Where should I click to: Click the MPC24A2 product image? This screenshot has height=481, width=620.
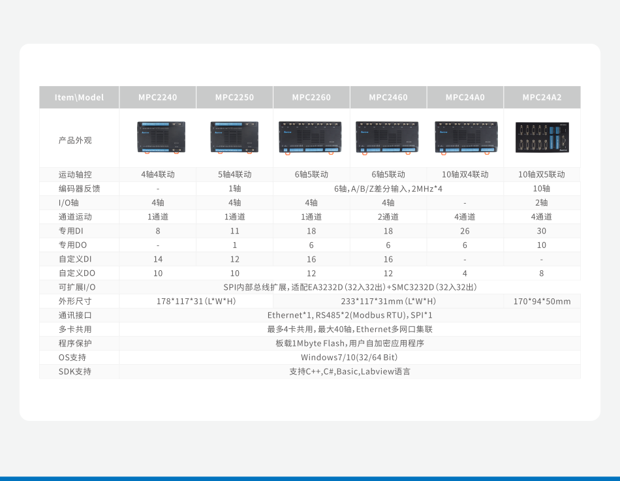click(x=542, y=137)
